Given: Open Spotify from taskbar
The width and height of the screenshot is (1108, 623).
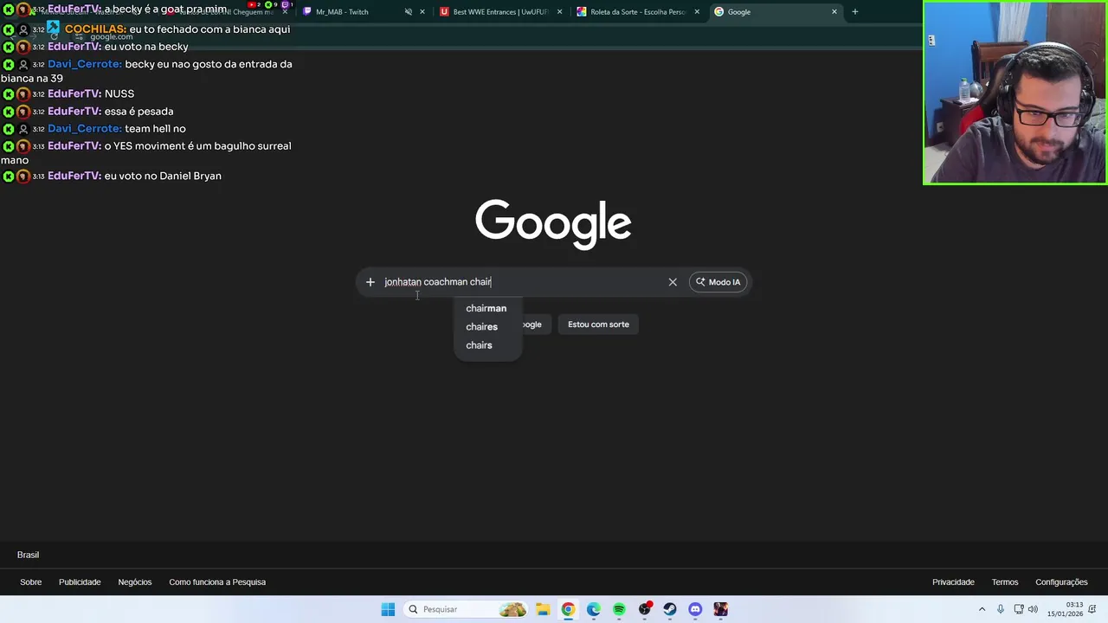Looking at the screenshot, I should 619,609.
